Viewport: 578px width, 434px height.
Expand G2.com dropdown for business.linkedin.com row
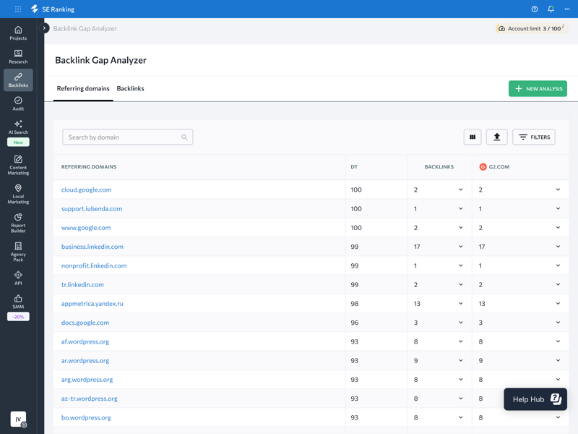tap(558, 247)
